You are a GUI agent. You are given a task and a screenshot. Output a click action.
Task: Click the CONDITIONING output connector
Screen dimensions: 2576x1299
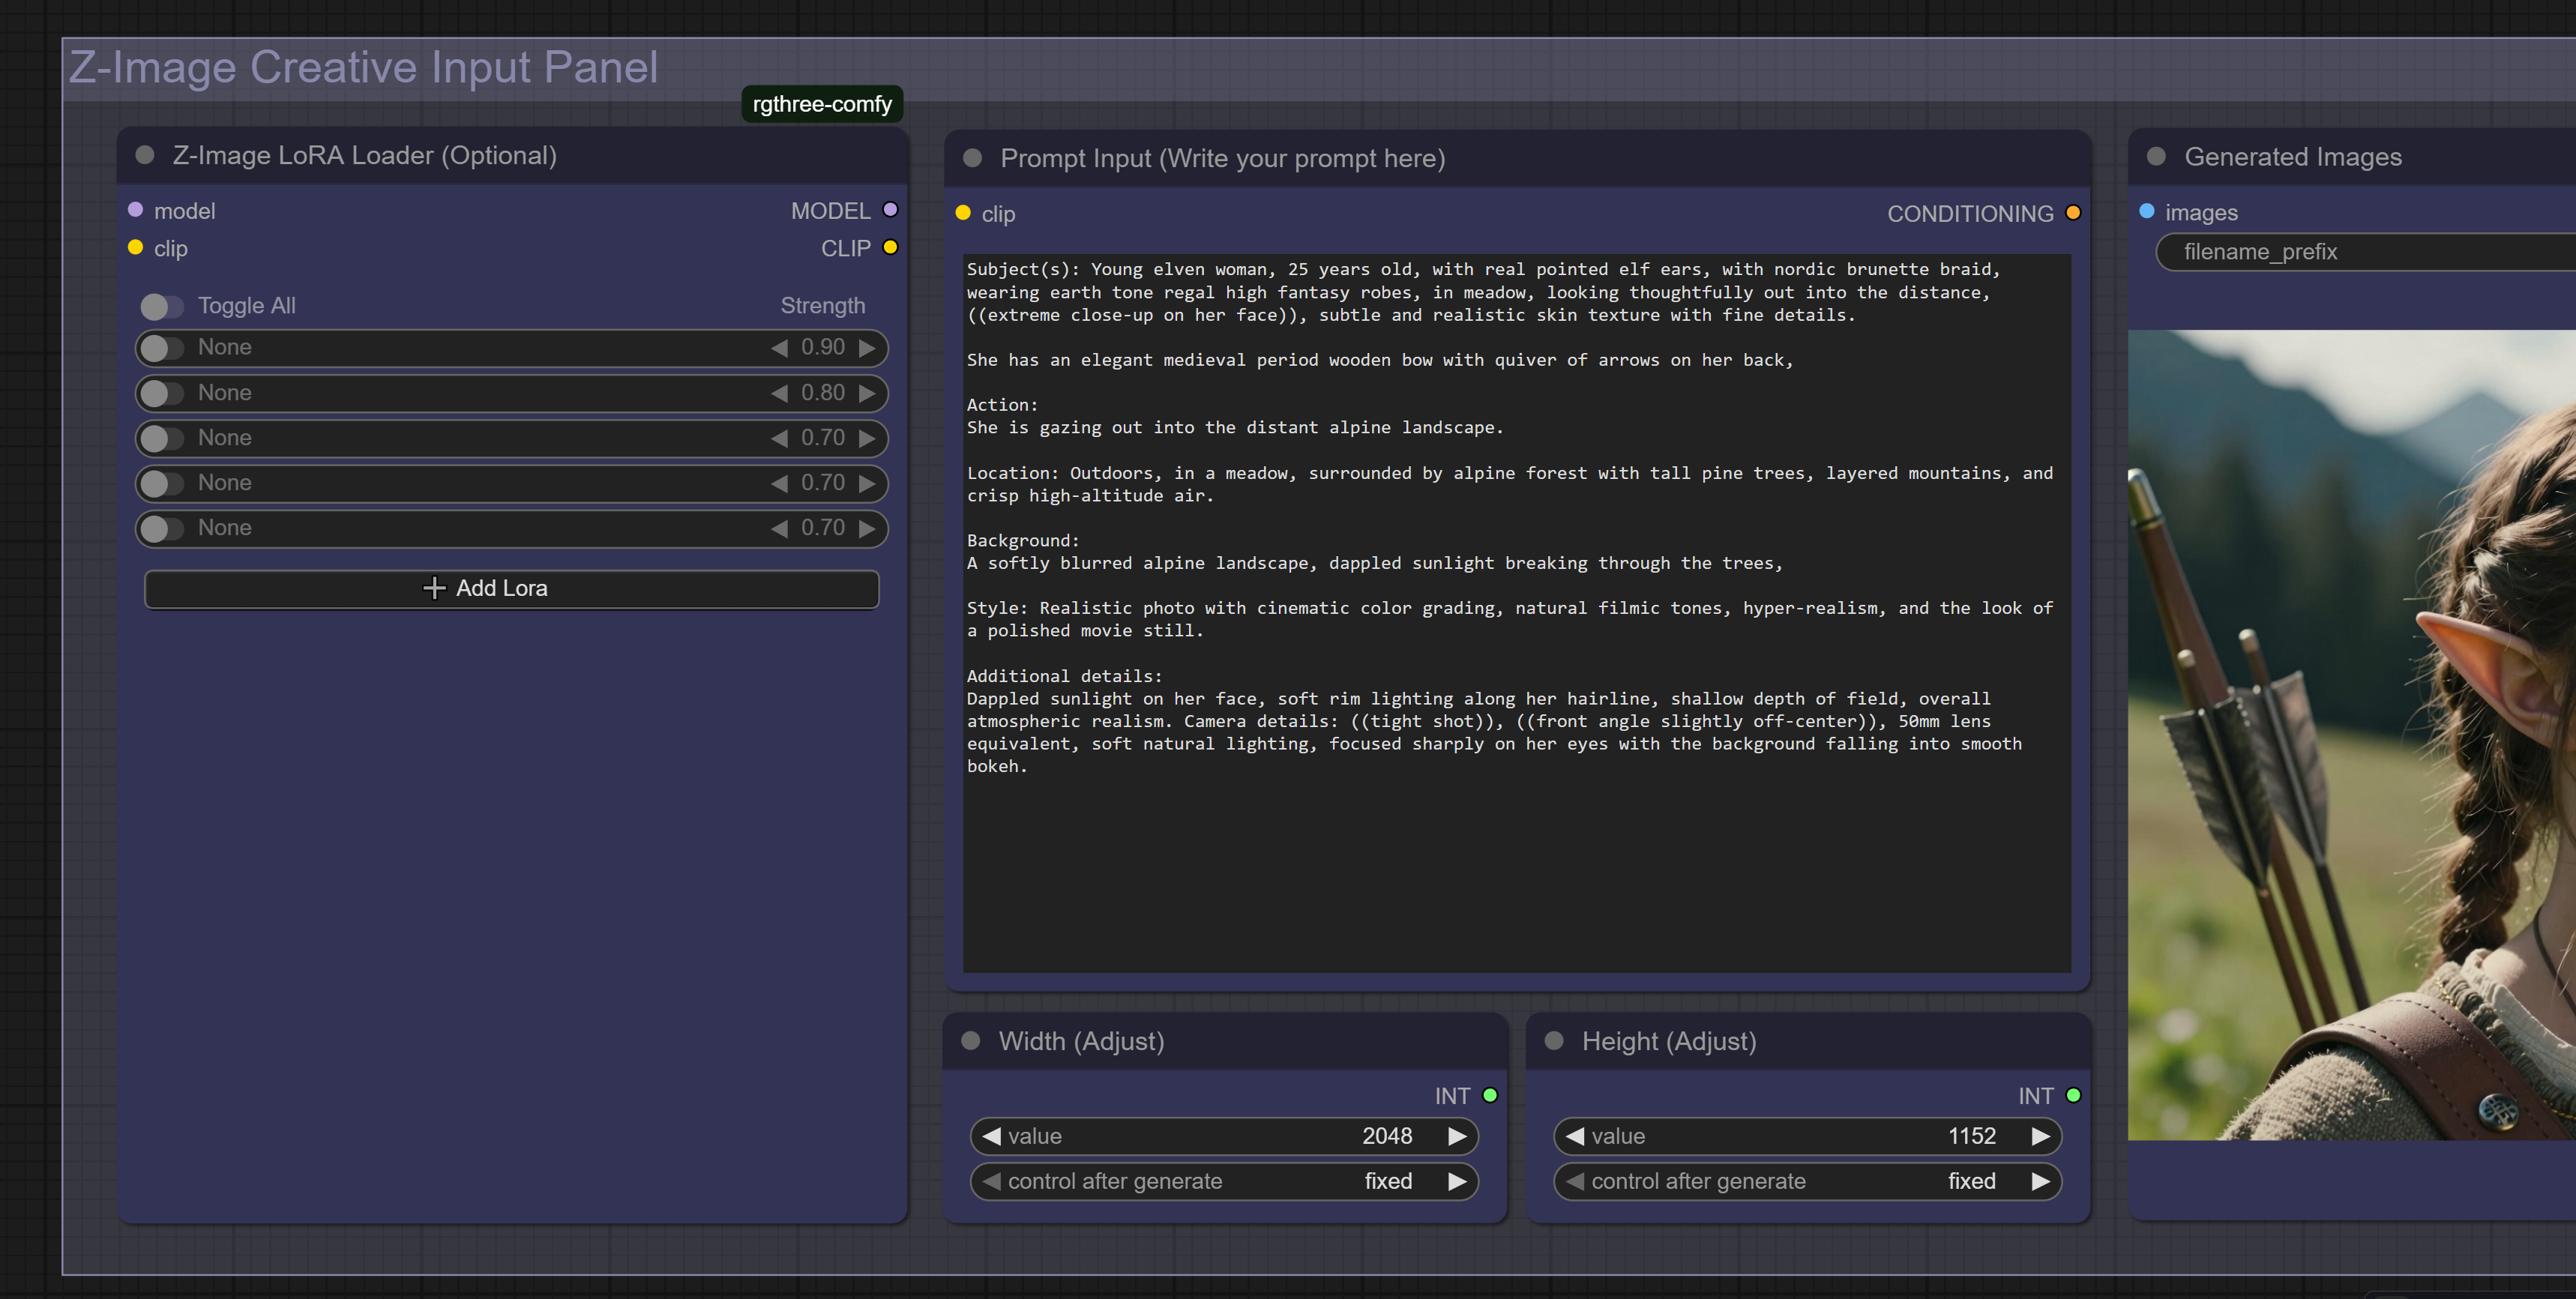click(x=2073, y=213)
